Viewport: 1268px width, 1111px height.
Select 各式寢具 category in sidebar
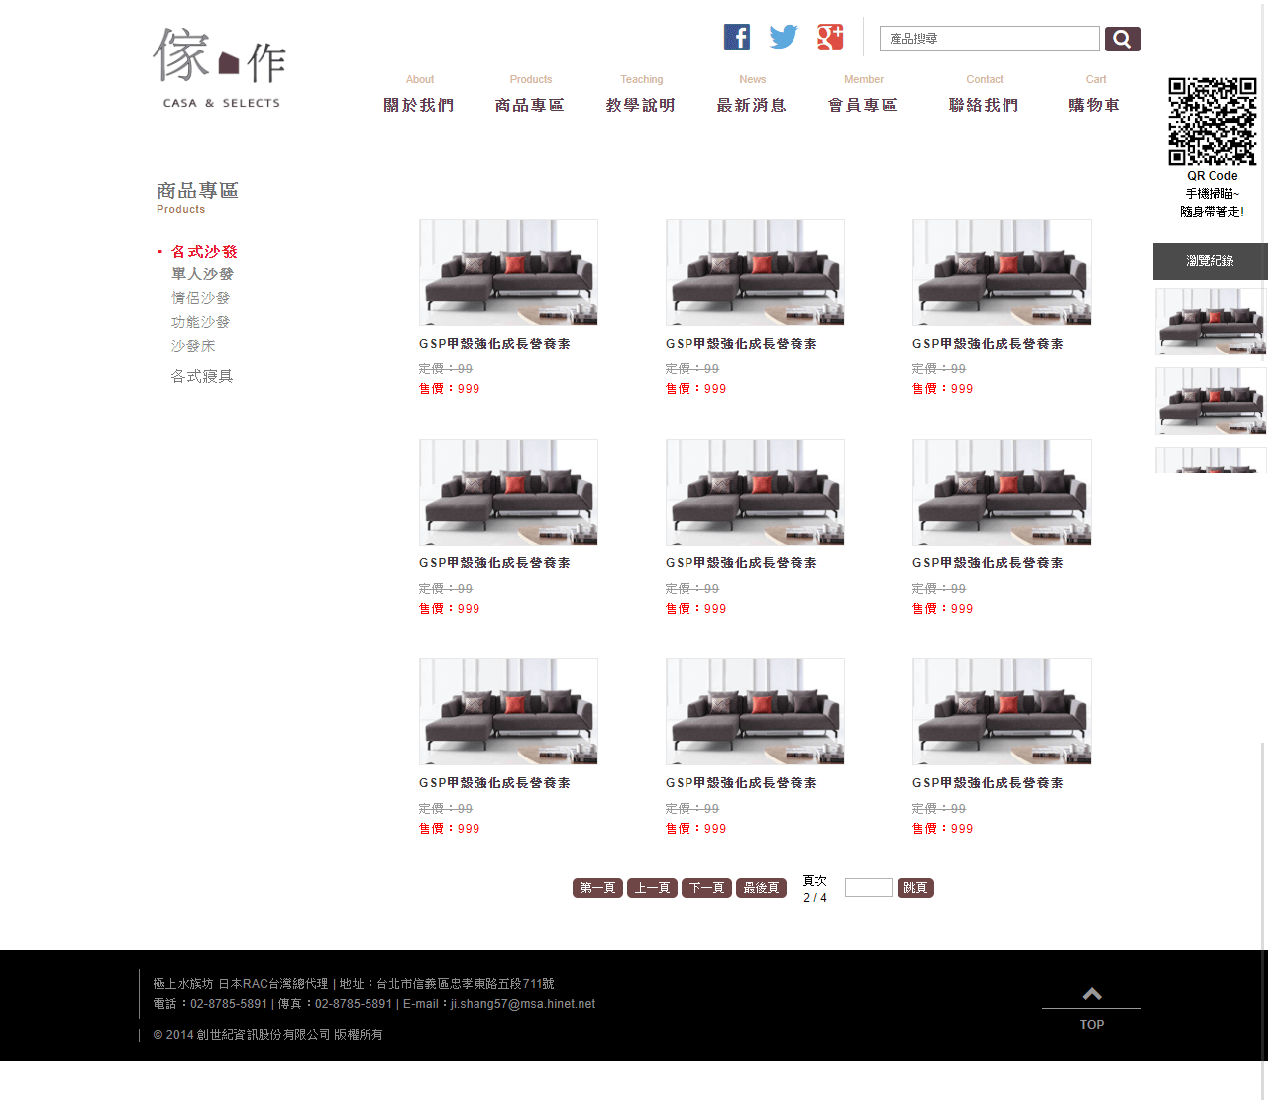pyautogui.click(x=201, y=376)
